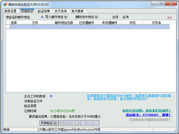The height and width of the screenshot is (134, 179).
Task: Switch to the 开始验证 tab
Action: coord(27,11)
